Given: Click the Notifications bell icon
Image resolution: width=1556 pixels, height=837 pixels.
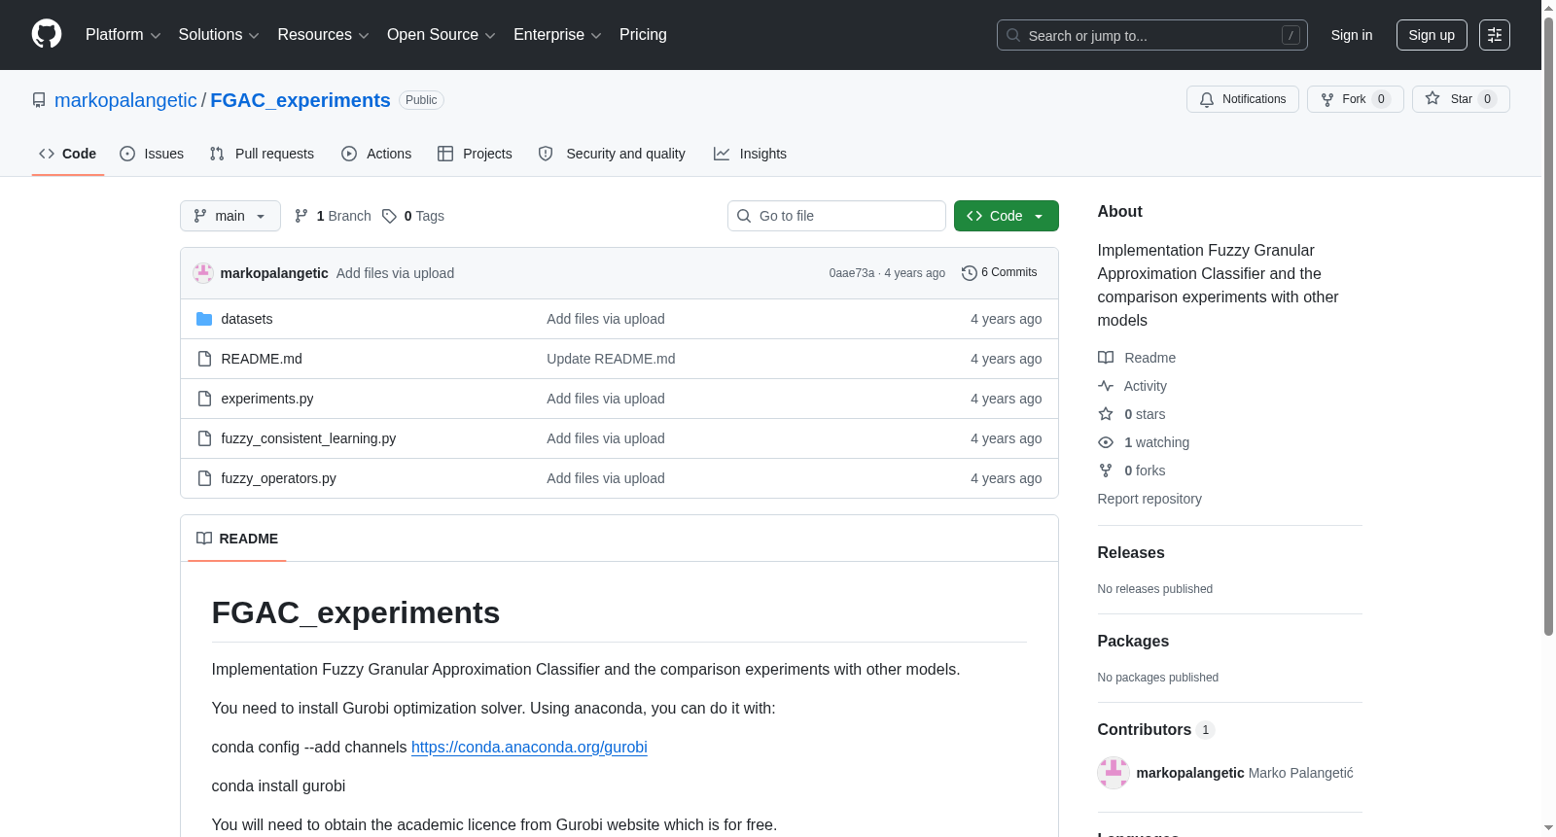Looking at the screenshot, I should (1207, 99).
